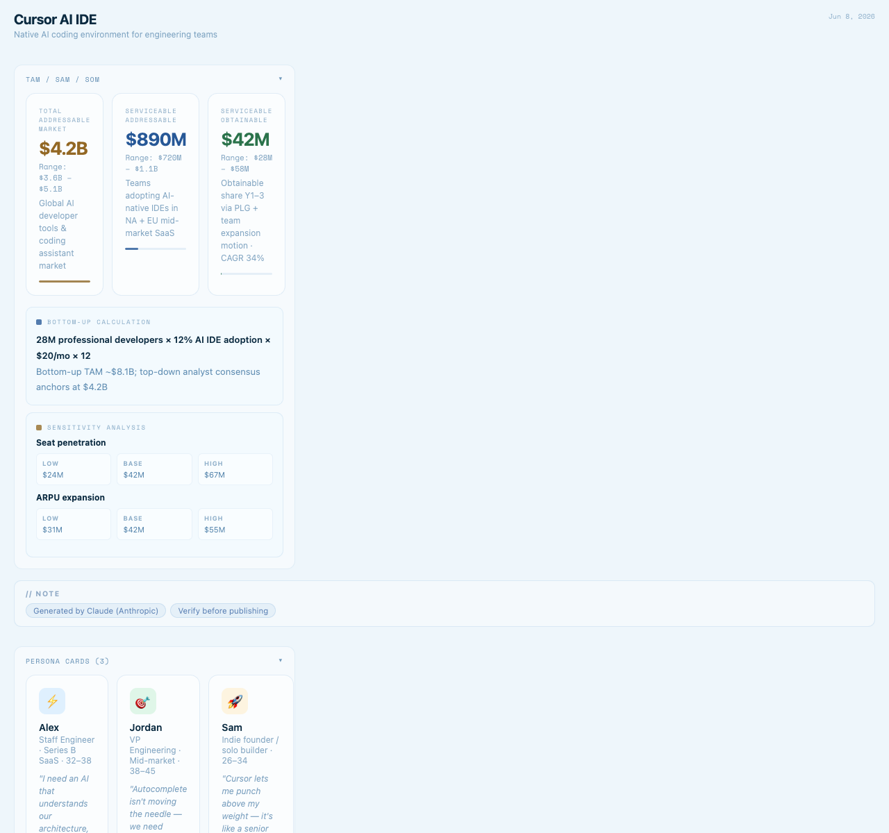Click the // NOTE section label
This screenshot has height=833, width=889.
pyautogui.click(x=42, y=594)
